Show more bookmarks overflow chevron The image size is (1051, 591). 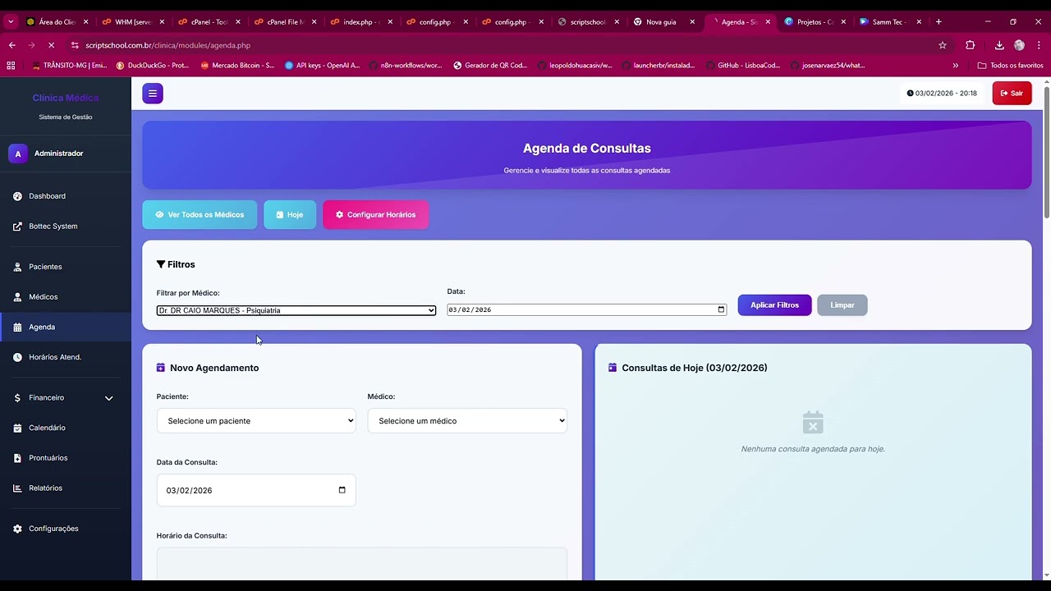click(955, 65)
